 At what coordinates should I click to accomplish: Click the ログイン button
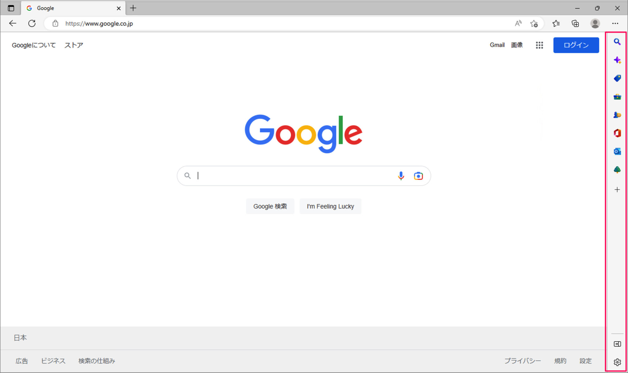pos(576,45)
